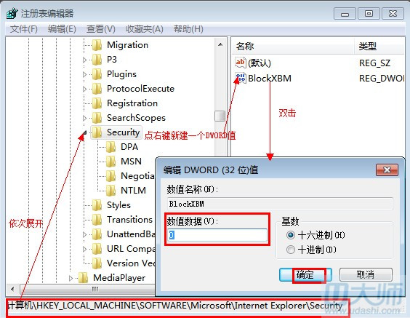Choose the 十六进制 hexadecimal radio button
This screenshot has height=318, width=410.
click(291, 235)
